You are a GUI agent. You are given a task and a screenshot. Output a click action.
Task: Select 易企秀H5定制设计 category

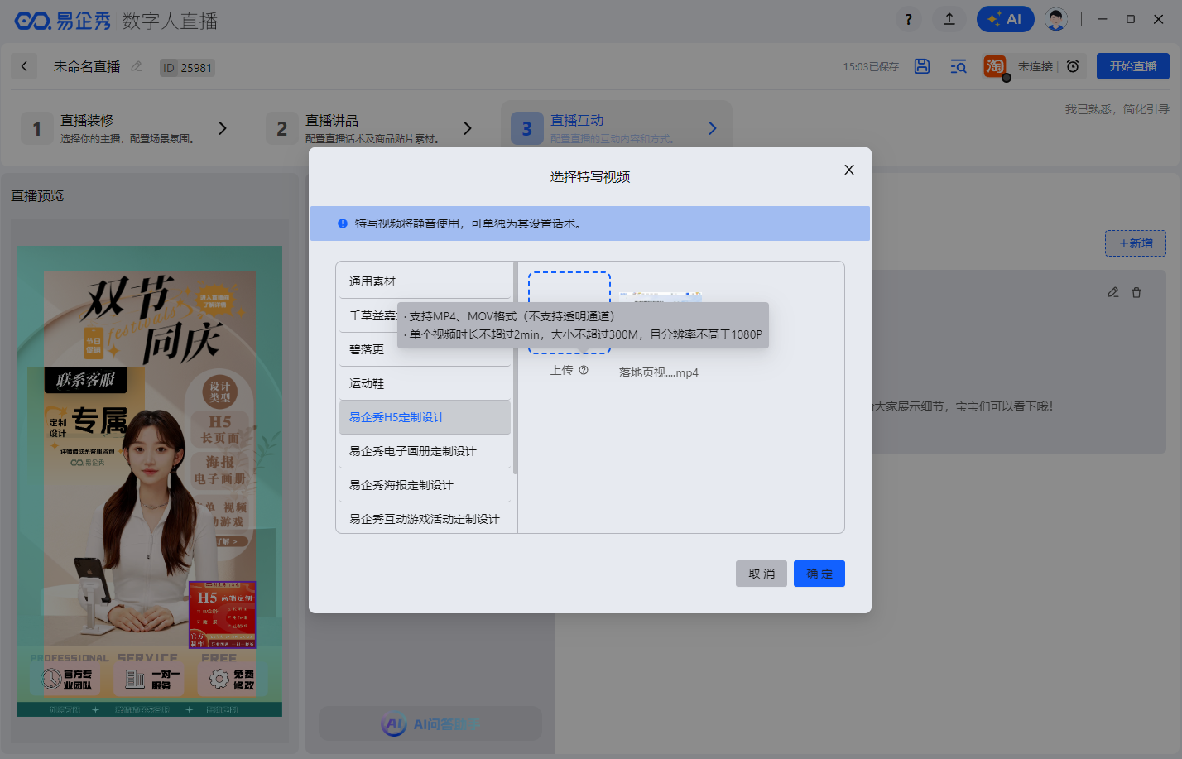tap(425, 417)
